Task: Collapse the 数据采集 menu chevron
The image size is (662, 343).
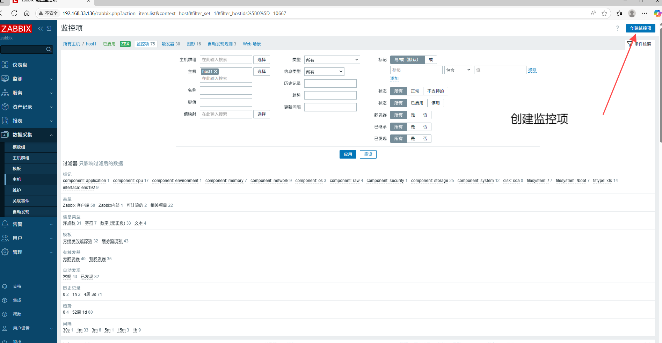Action: coord(51,135)
